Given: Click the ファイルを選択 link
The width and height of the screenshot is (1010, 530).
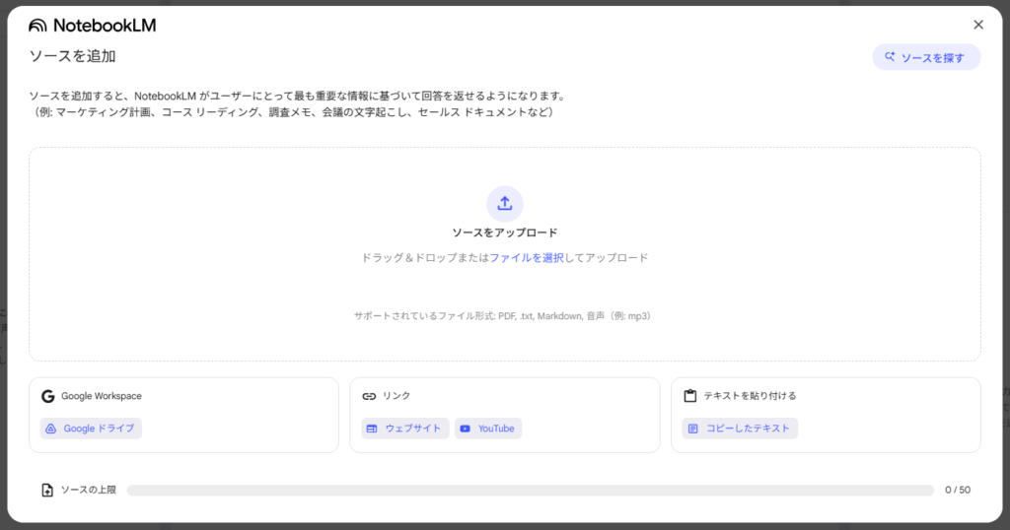Looking at the screenshot, I should click(527, 257).
